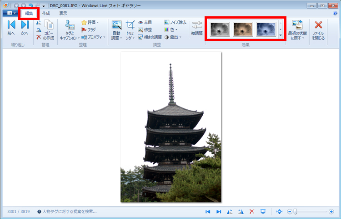Expand the full 効果 effects gallery
The height and width of the screenshot is (219, 341).
point(281,35)
